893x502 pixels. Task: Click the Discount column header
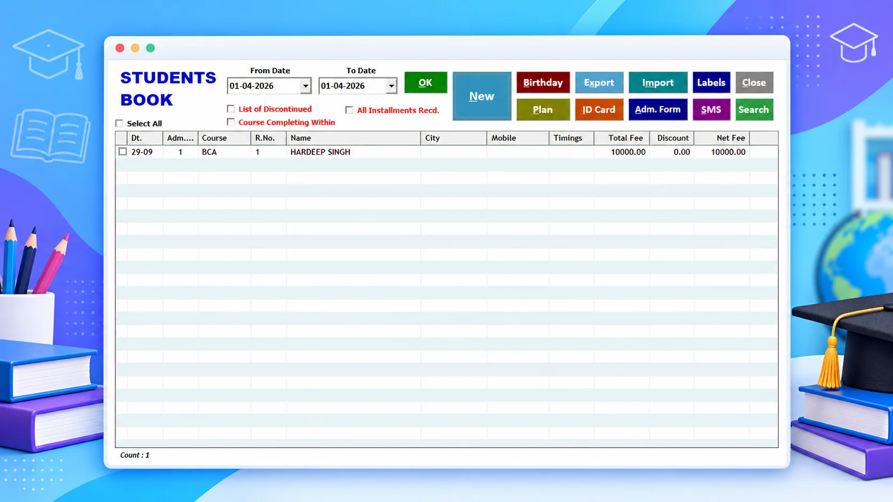tap(672, 138)
